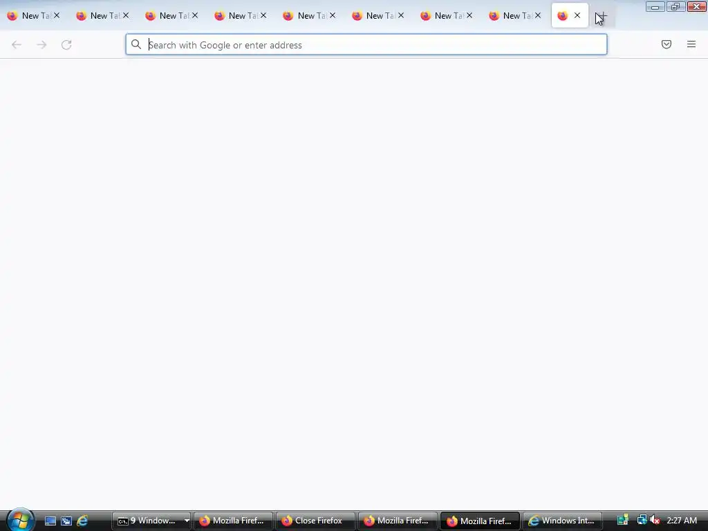Click the 2:27 AM taskbar clock
This screenshot has width=708, height=531.
click(x=682, y=521)
